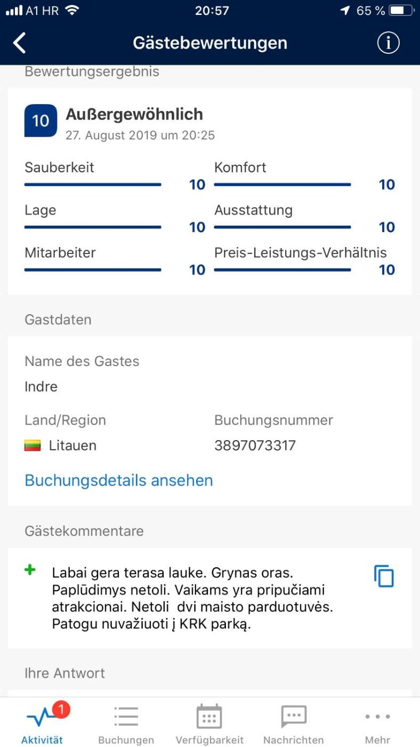Tap the Lithuanian flag icon
This screenshot has height=747, width=420.
tap(33, 446)
